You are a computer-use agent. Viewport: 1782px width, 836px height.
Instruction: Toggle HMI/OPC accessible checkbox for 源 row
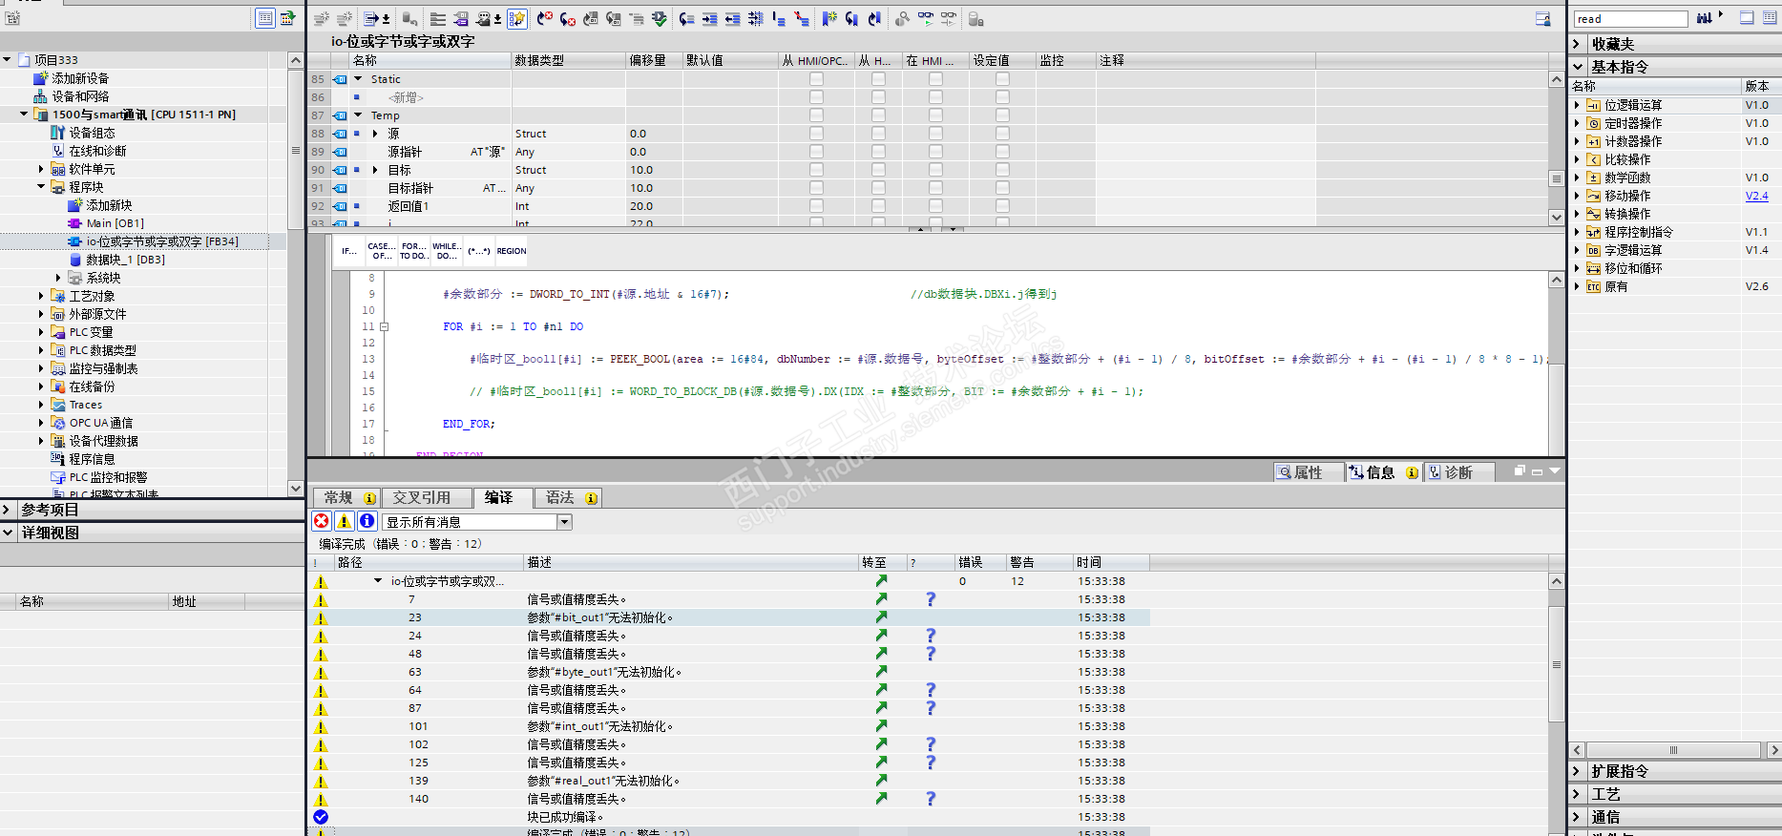(816, 134)
